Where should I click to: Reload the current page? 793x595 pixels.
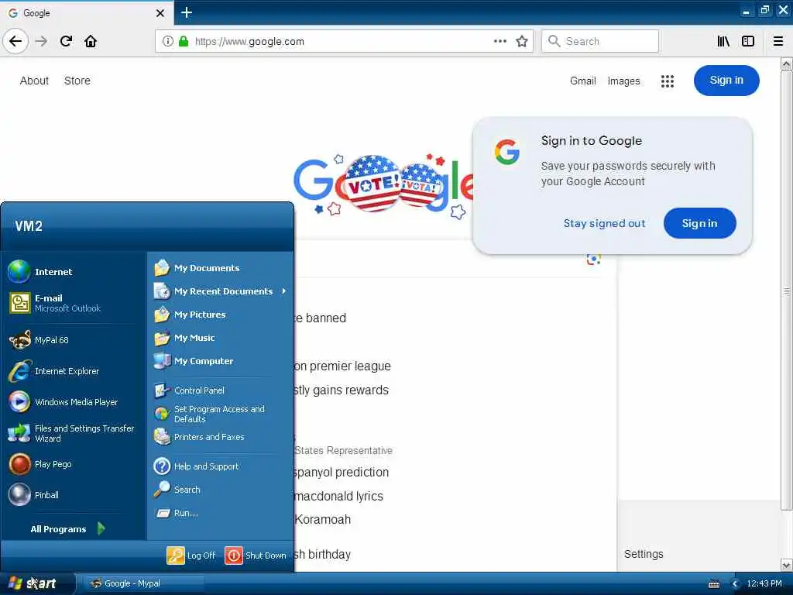point(66,41)
